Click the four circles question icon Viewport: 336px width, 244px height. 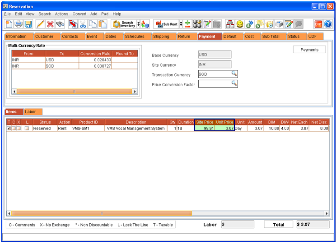click(x=197, y=24)
